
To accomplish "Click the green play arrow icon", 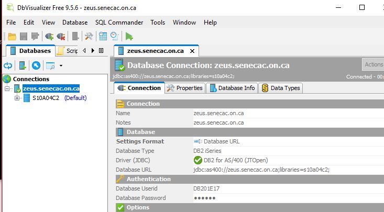I will coord(129,37).
